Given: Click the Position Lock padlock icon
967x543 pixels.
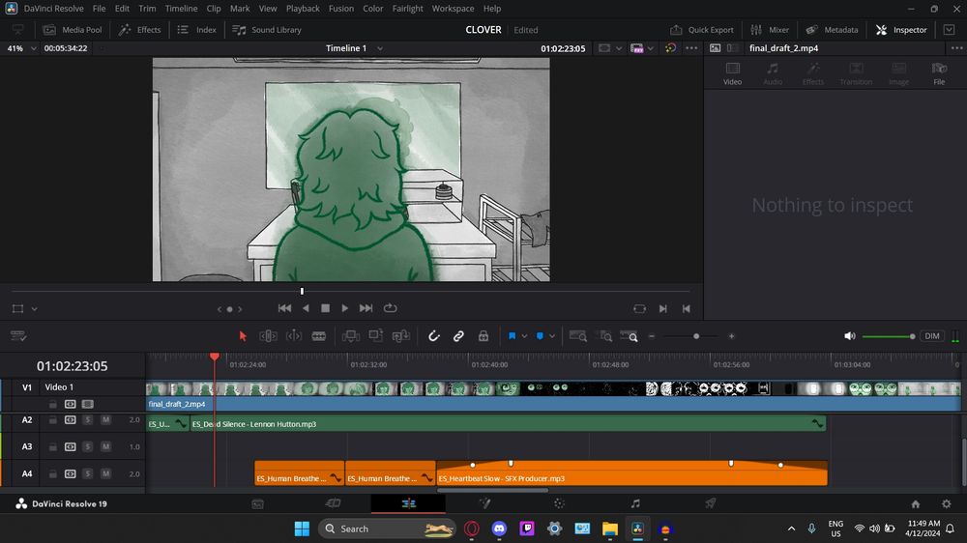Looking at the screenshot, I should click(483, 336).
